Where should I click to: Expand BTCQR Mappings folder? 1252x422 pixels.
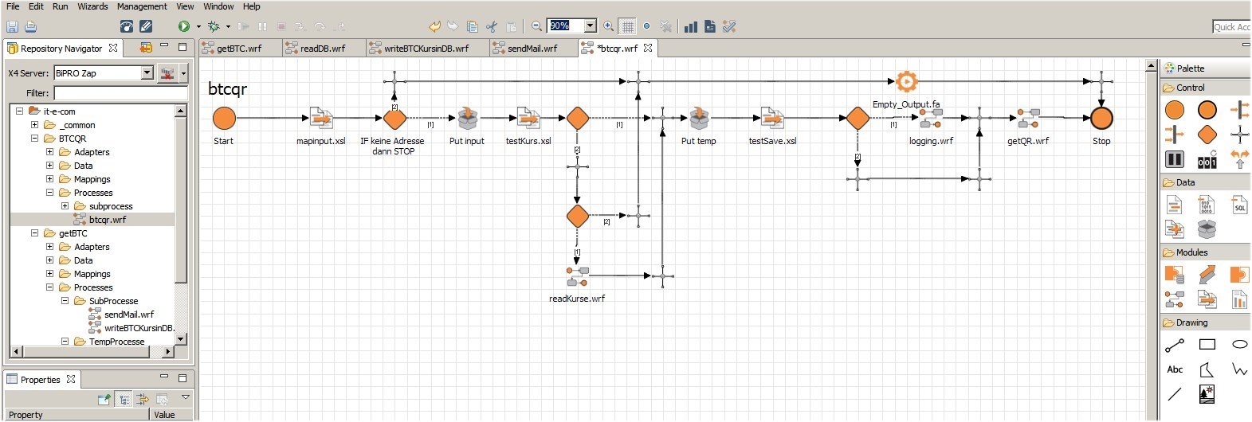click(49, 179)
